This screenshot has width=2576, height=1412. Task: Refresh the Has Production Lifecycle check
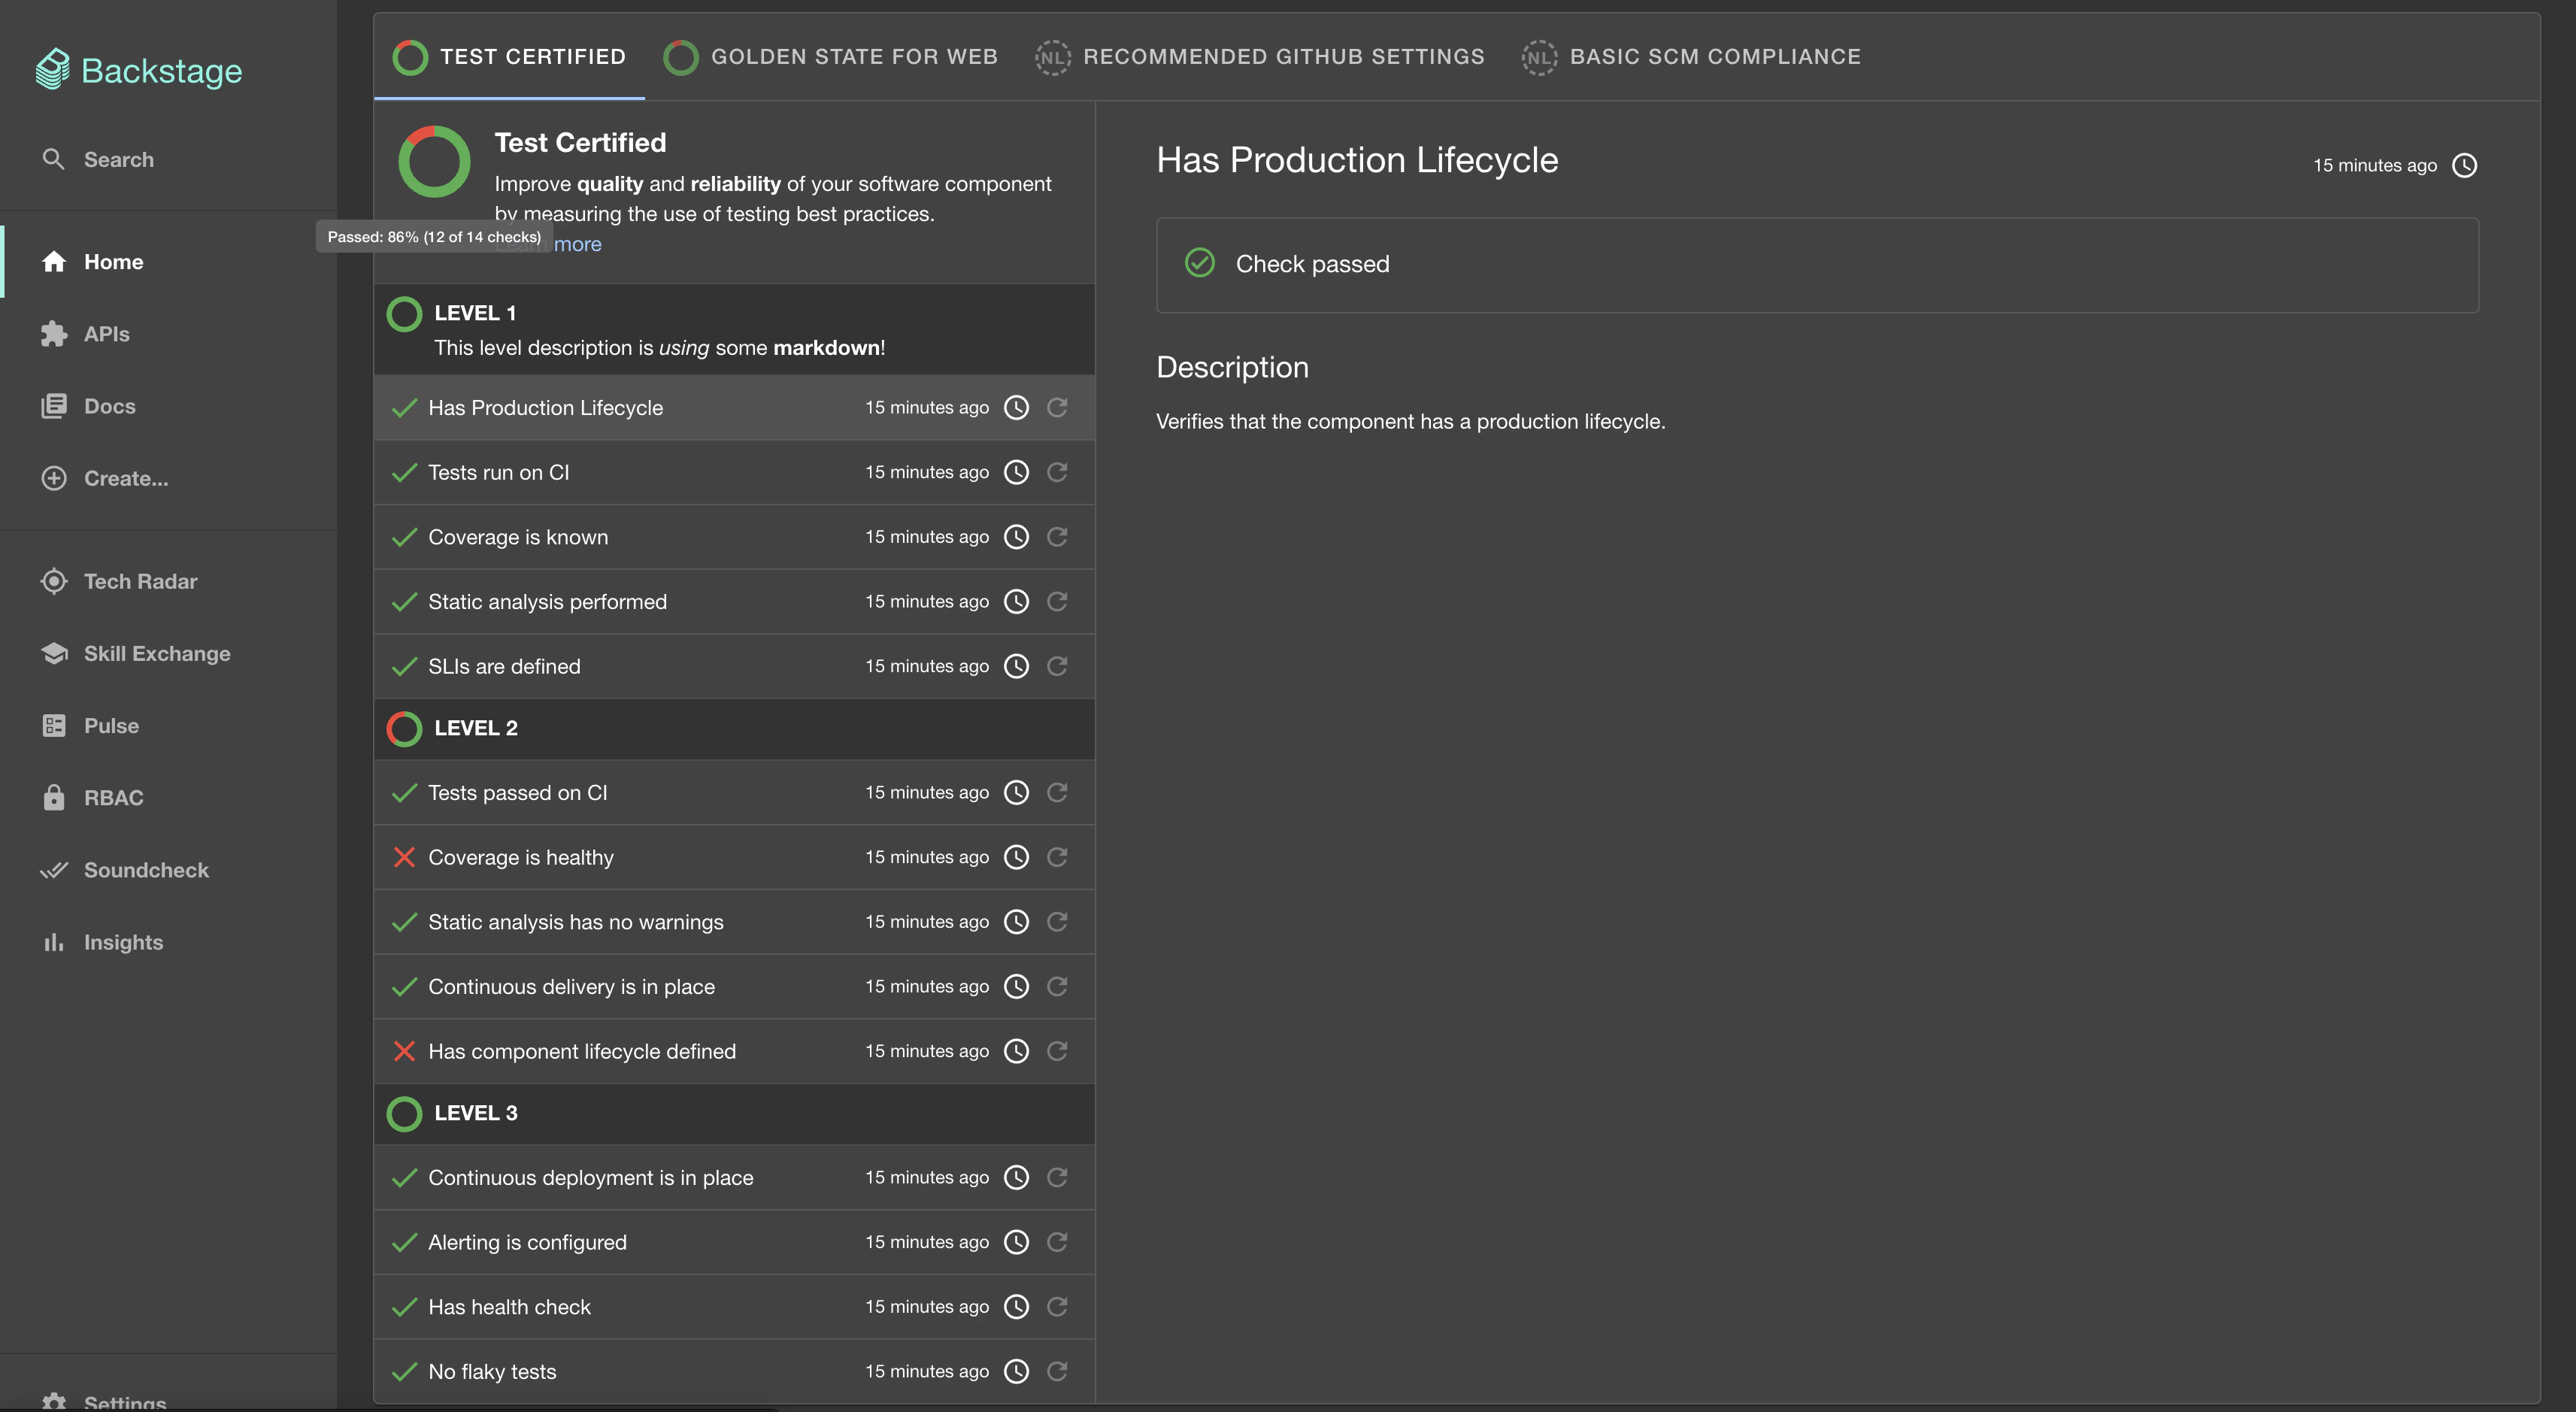pos(1057,407)
